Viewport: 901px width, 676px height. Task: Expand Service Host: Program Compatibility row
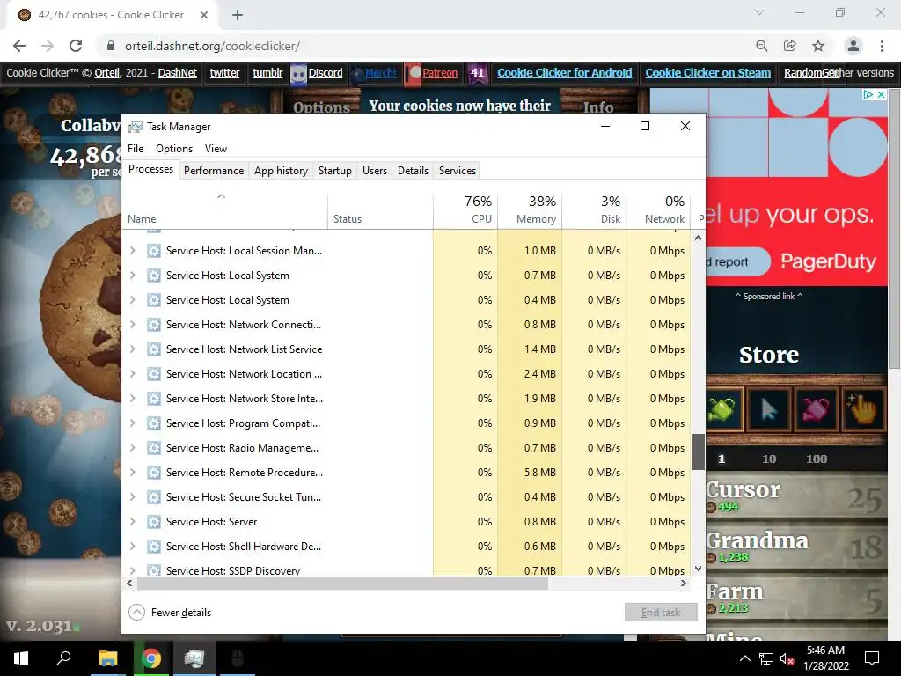pyautogui.click(x=133, y=423)
